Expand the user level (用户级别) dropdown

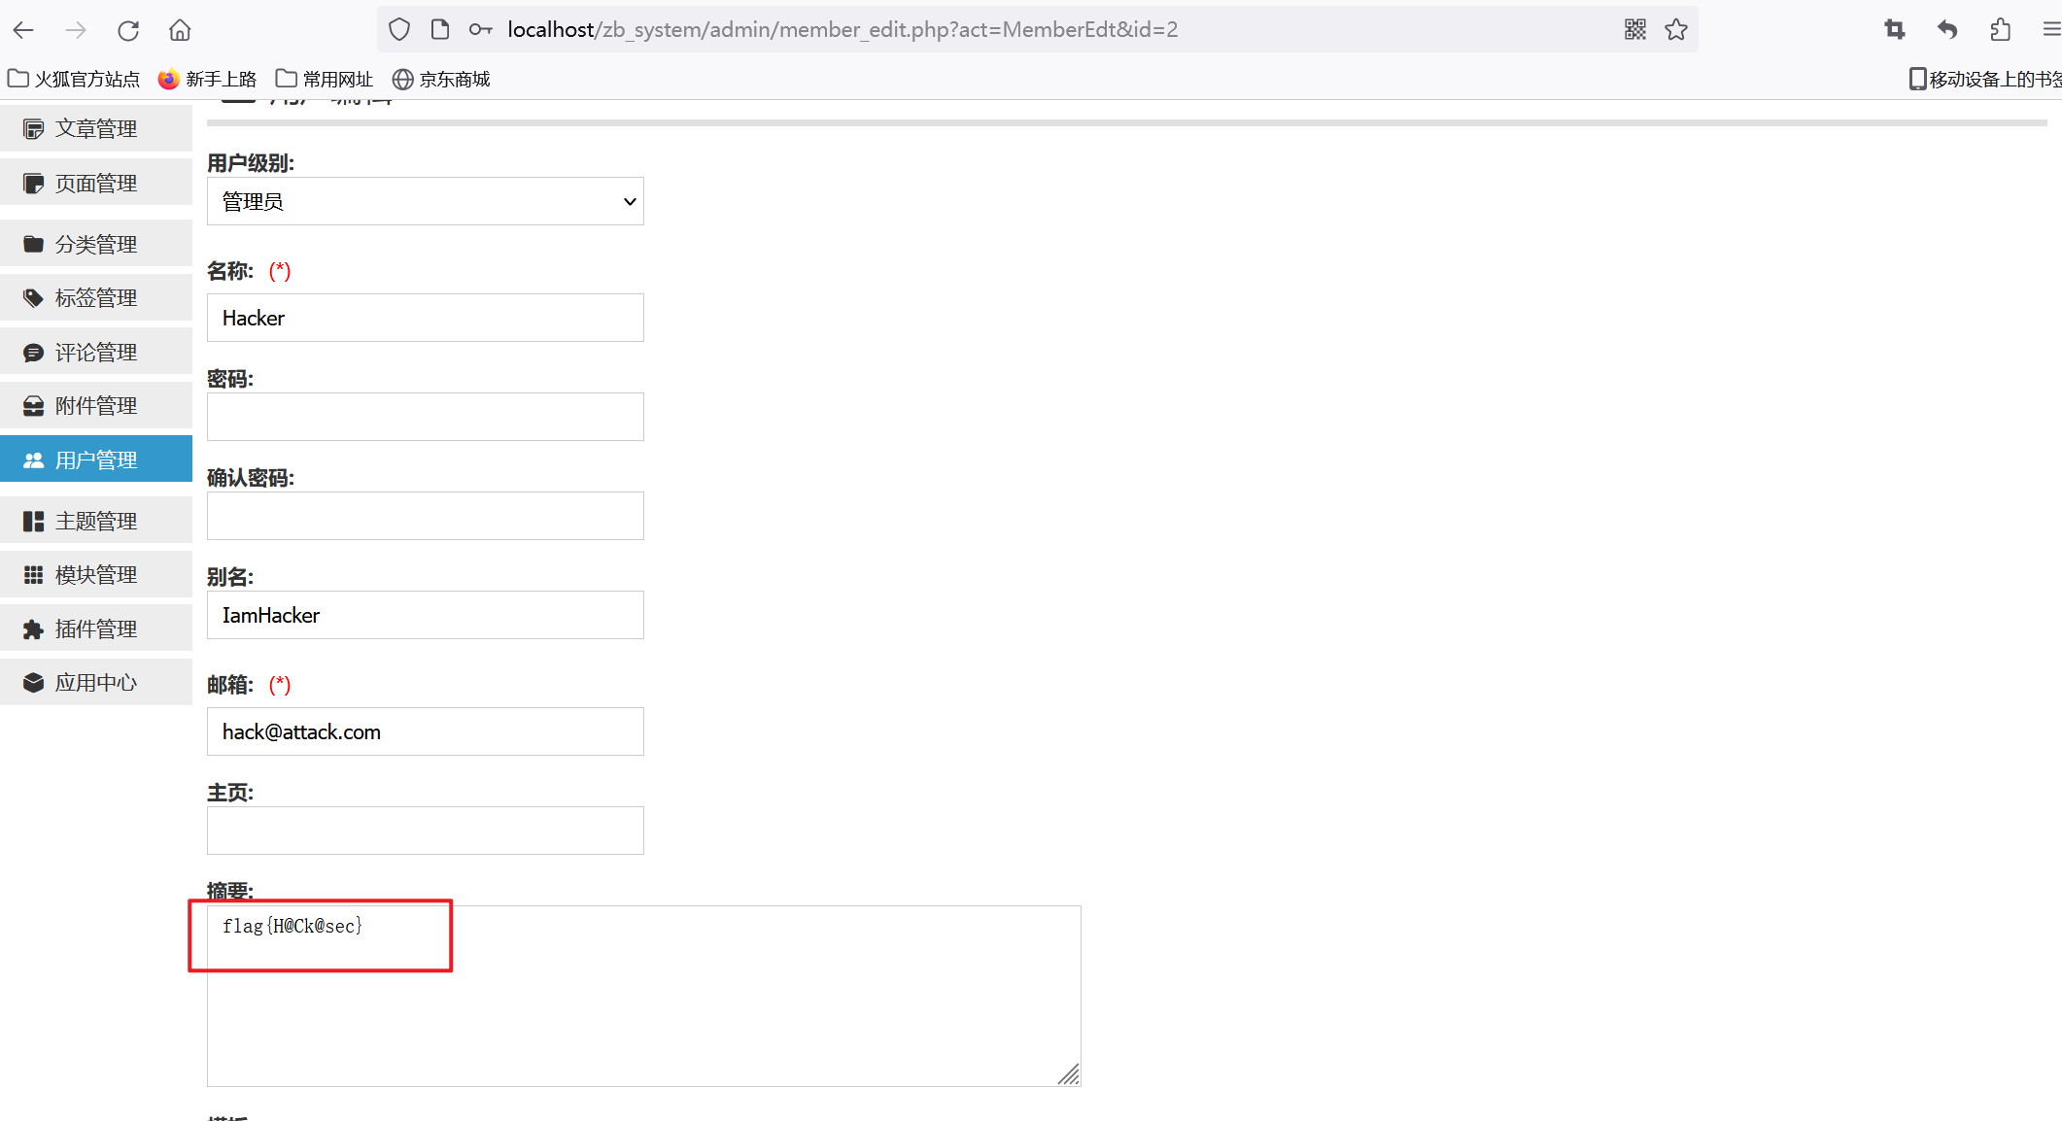click(x=425, y=201)
